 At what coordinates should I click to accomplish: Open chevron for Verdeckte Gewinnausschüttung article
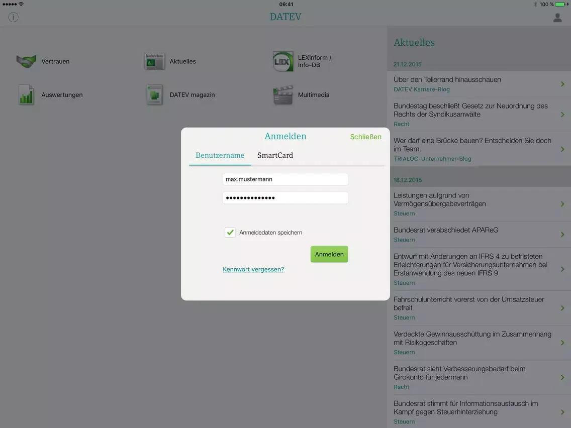coord(562,343)
